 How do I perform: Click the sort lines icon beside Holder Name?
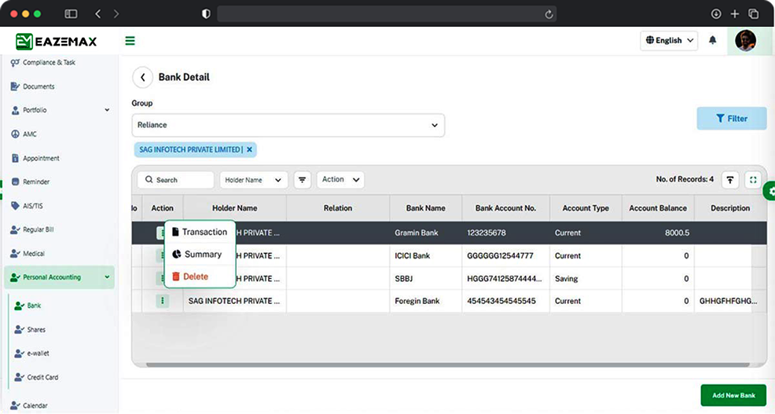[302, 180]
